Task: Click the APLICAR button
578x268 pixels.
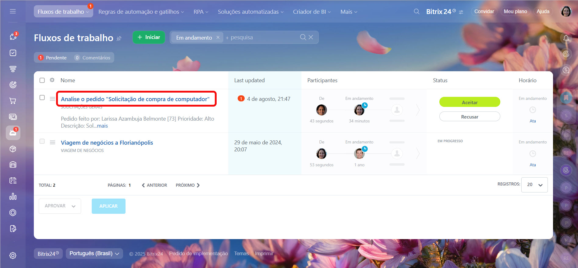Action: 108,206
